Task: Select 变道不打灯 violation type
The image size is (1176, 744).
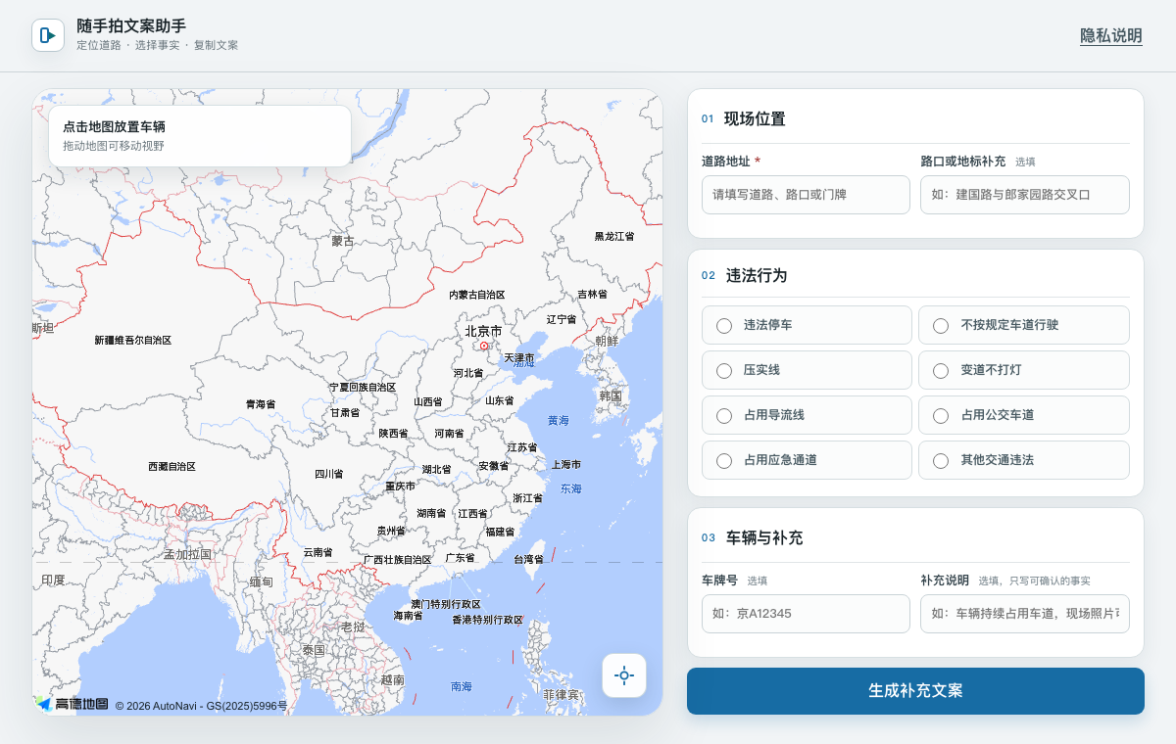Action: point(1023,370)
